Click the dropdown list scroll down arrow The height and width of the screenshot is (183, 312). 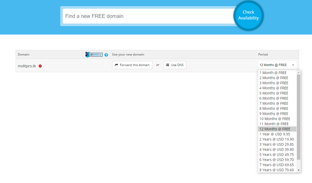[299, 170]
